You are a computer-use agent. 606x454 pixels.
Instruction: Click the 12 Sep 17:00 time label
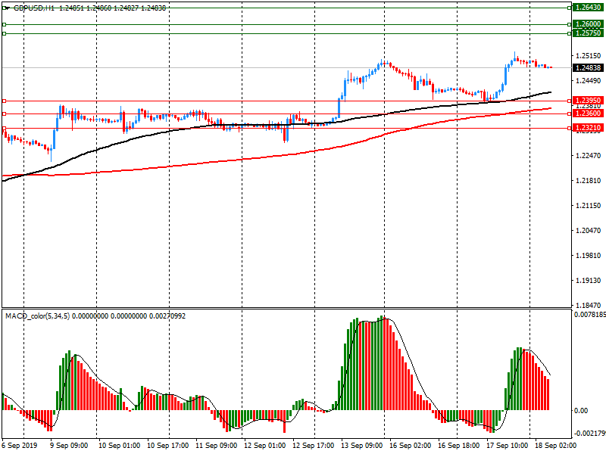[314, 446]
